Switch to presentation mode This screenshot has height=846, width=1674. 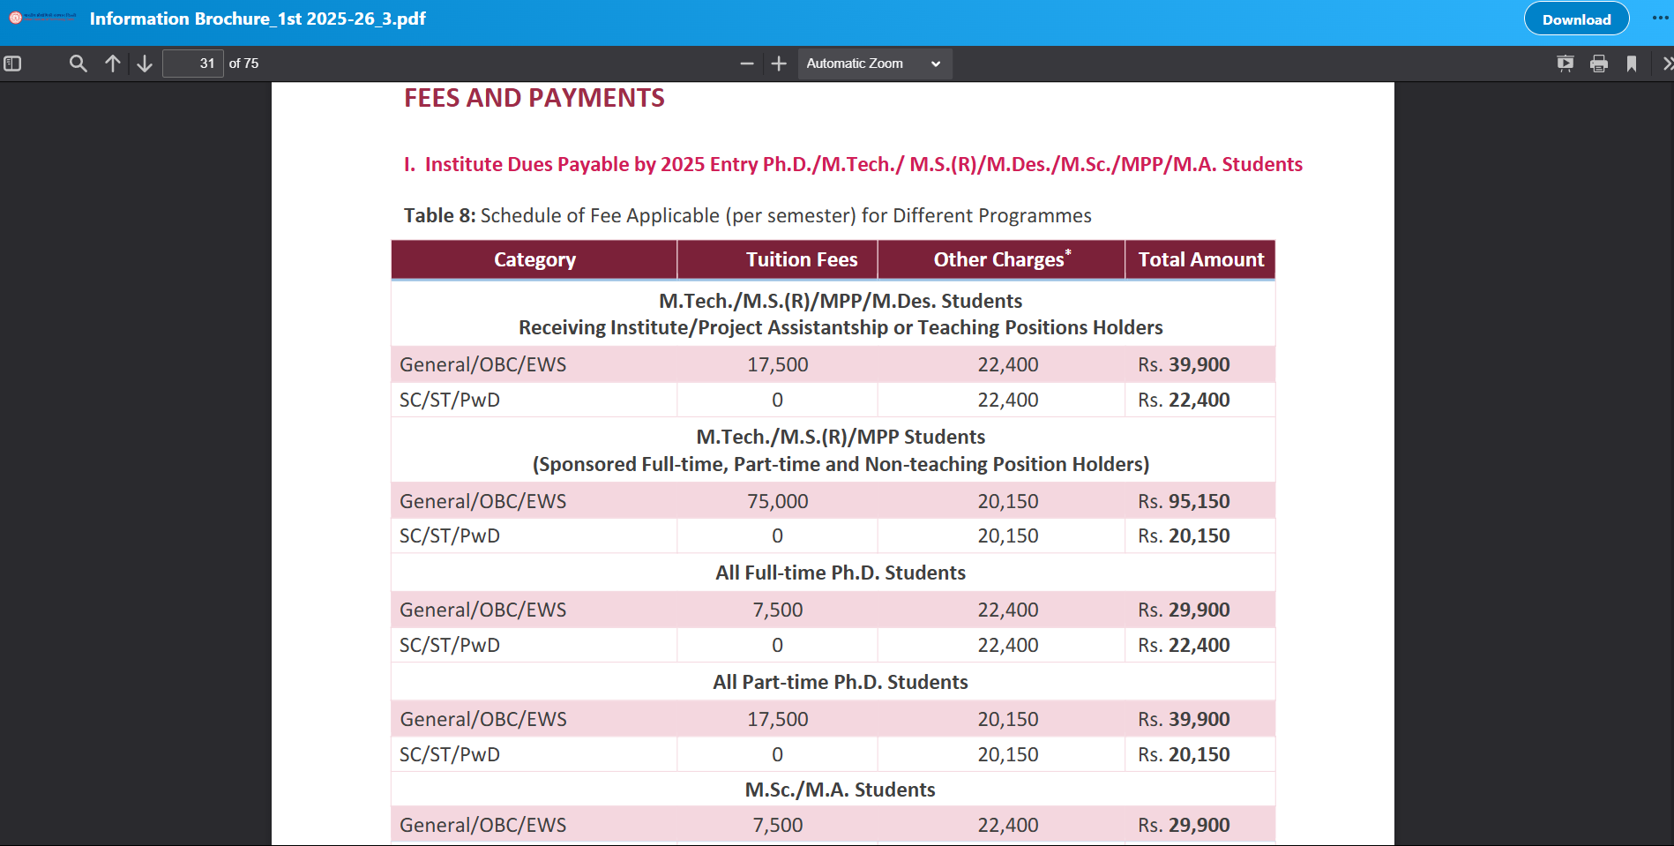(1566, 64)
